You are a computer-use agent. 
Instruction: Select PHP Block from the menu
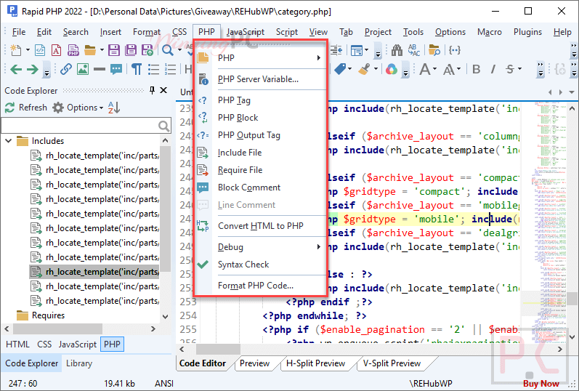(260, 118)
